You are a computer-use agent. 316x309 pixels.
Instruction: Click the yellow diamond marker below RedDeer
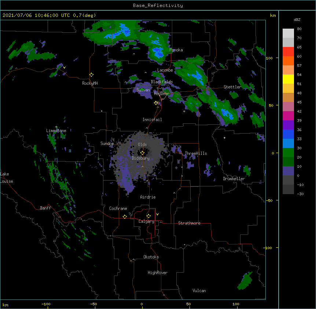156,103
